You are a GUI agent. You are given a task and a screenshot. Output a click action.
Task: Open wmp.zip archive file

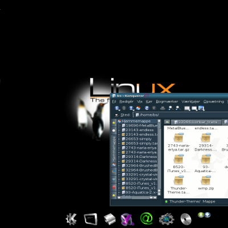[x=206, y=183]
